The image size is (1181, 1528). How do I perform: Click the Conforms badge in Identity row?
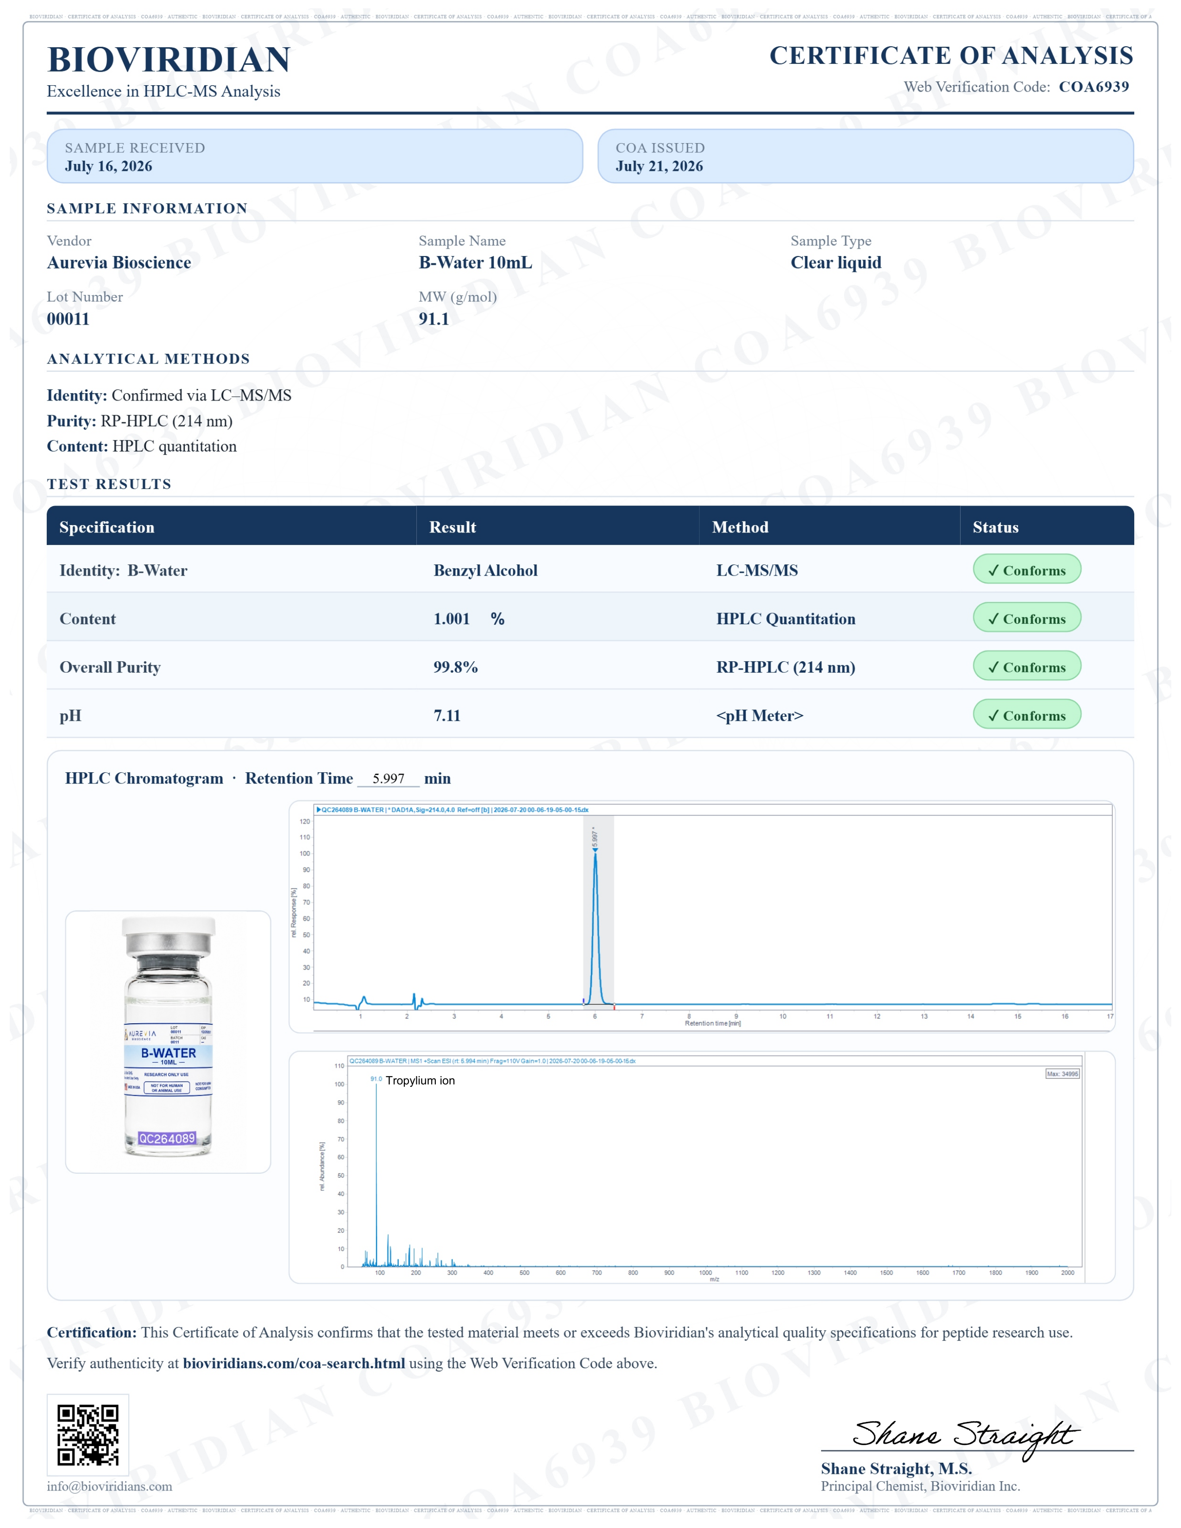[x=1026, y=570]
